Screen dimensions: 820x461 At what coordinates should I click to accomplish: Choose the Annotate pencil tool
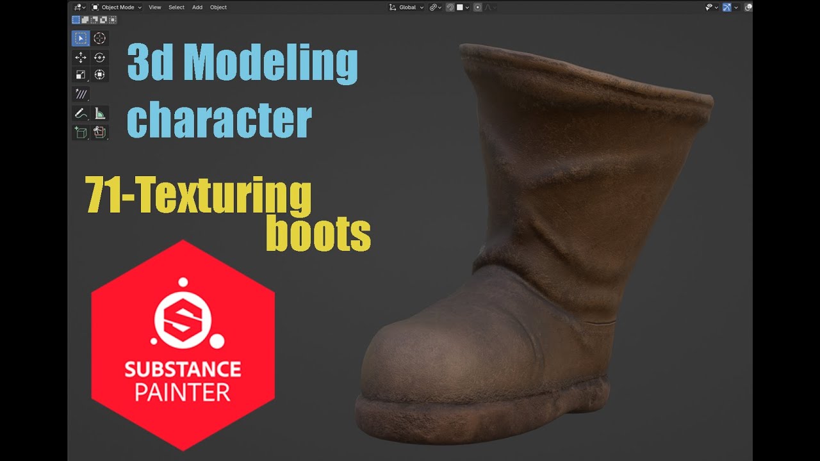pos(80,114)
